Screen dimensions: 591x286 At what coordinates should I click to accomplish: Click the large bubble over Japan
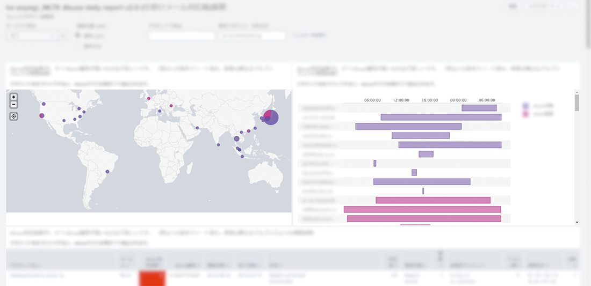[271, 117]
